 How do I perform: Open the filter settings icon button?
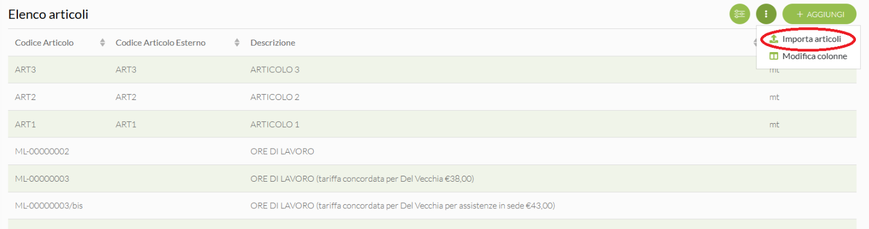(740, 14)
